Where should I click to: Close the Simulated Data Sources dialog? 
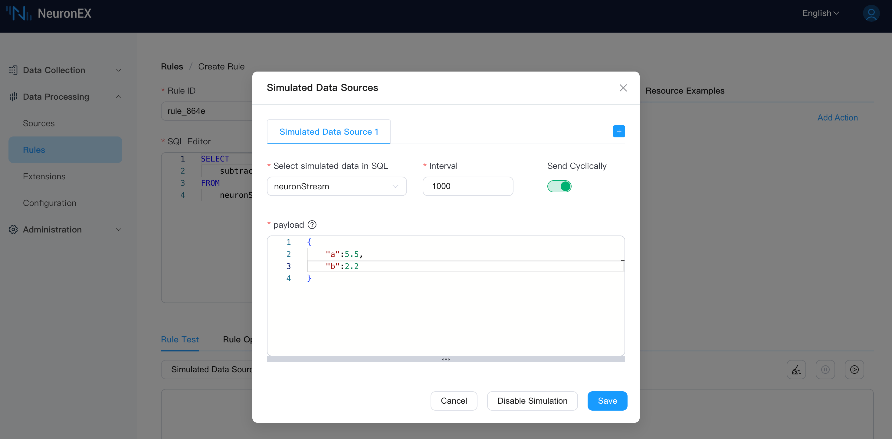tap(623, 88)
